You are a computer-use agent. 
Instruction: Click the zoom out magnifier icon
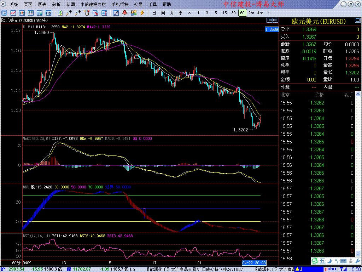[x=78, y=13]
